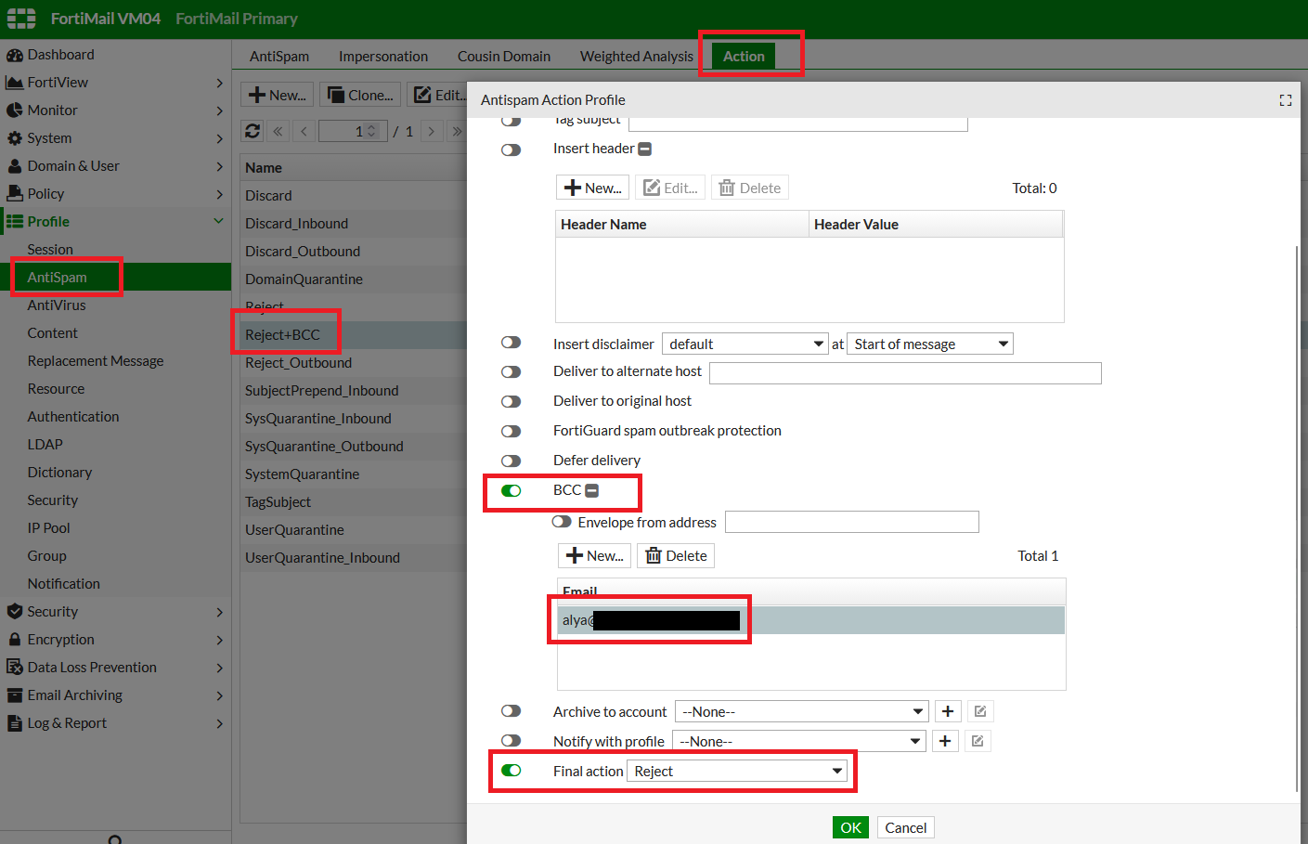Enable Envelope from address switch
This screenshot has height=844, width=1308.
click(x=562, y=522)
